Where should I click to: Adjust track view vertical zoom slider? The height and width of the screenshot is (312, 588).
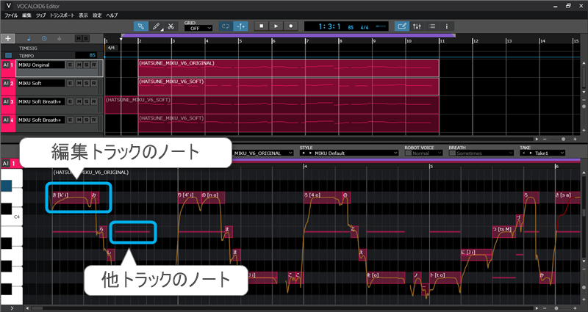click(584, 106)
